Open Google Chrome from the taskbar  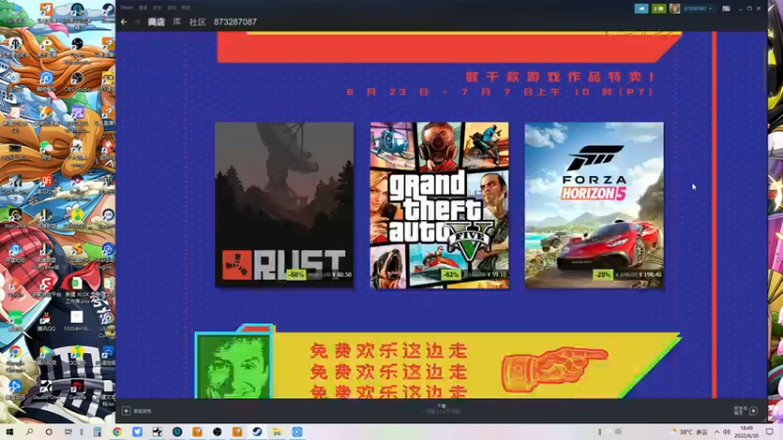tap(117, 432)
